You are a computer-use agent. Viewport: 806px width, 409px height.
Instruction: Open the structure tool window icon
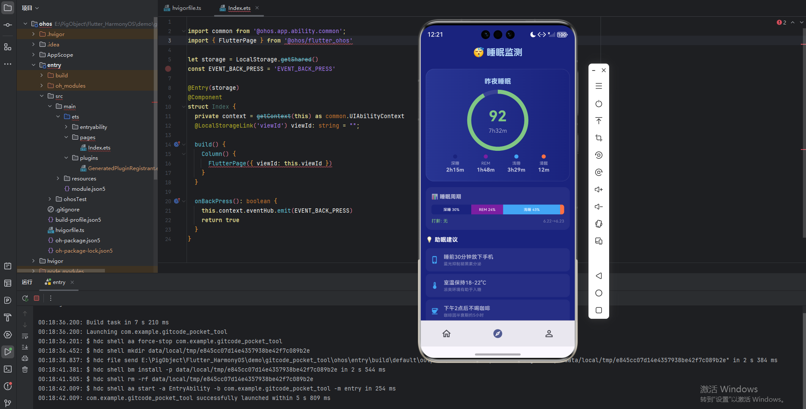pyautogui.click(x=8, y=47)
